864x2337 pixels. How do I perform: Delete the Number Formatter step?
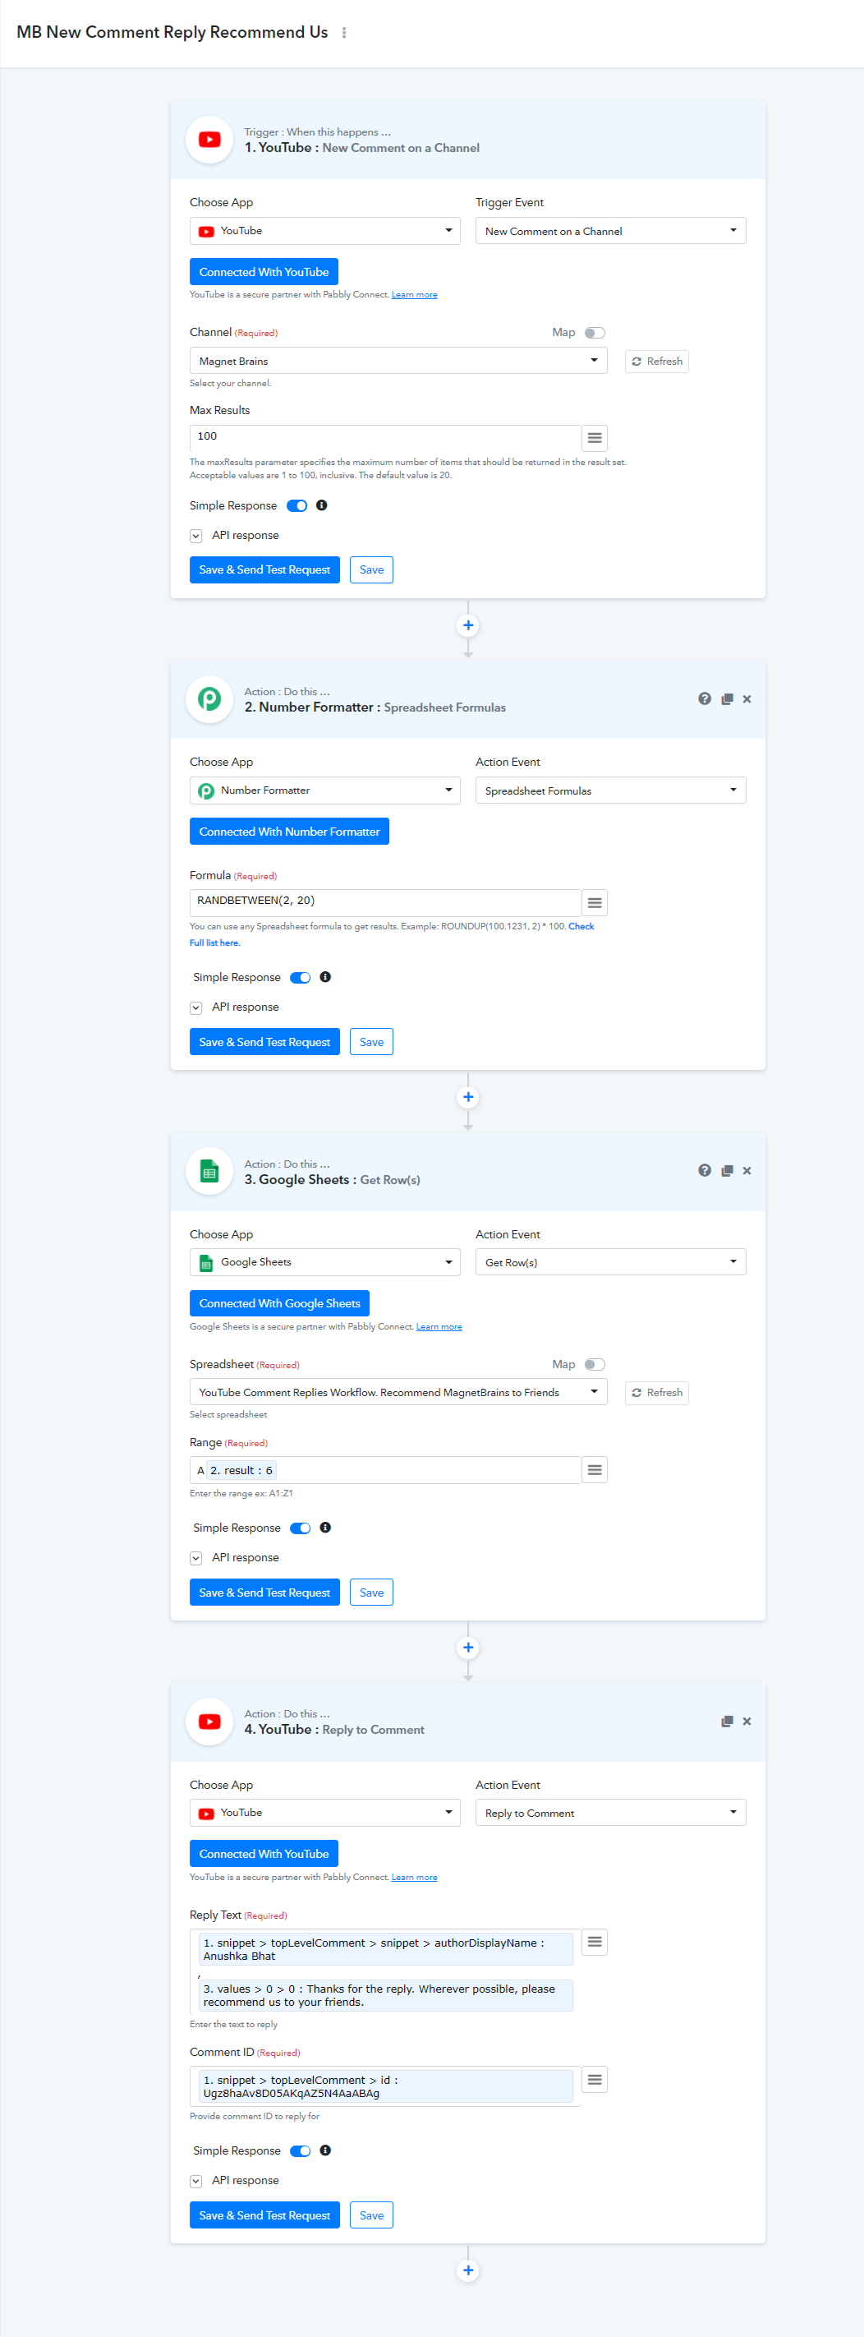747,699
